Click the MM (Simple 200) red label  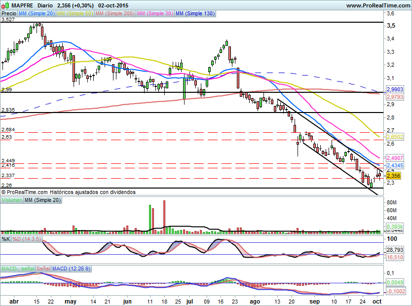(x=115, y=13)
